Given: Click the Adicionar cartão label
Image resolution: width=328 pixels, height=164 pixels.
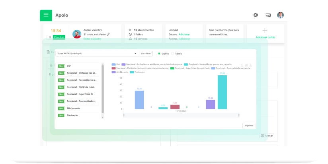Looking at the screenshot, I should (x=266, y=37).
